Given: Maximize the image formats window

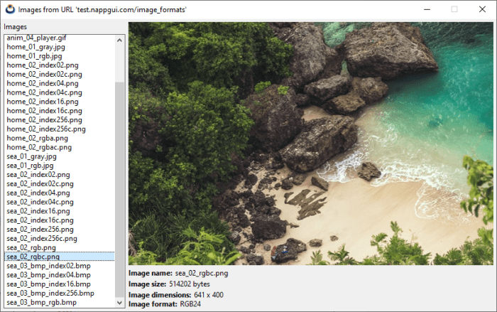Looking at the screenshot, I should point(454,9).
